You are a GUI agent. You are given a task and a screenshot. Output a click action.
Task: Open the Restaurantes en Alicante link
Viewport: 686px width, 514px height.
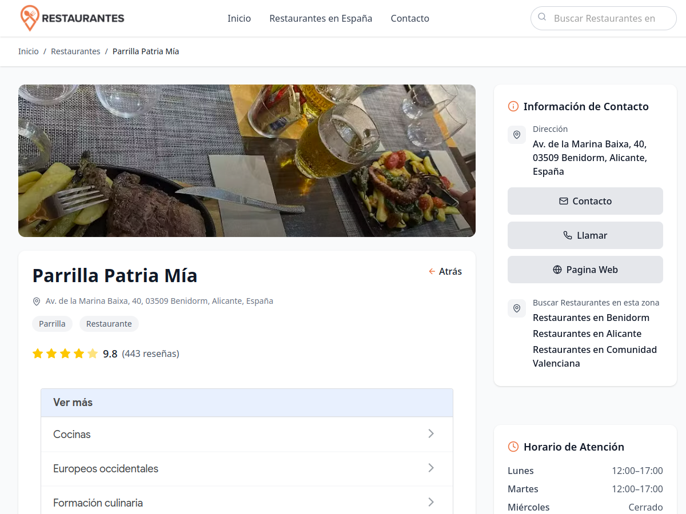pyautogui.click(x=587, y=334)
